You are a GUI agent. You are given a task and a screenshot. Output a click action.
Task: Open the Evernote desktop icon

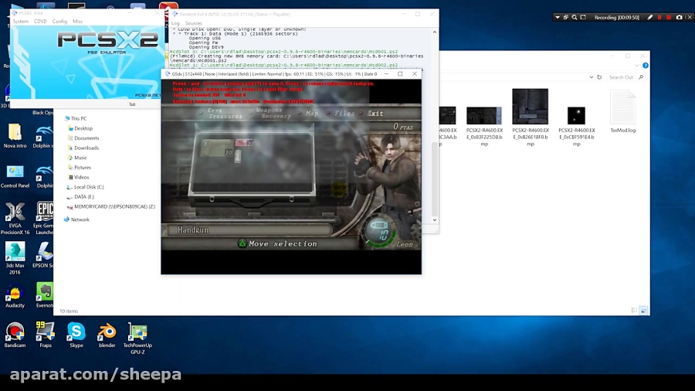[x=44, y=296]
